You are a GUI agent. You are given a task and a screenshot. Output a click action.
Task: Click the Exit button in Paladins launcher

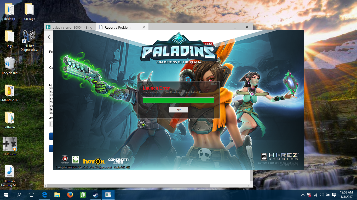[178, 110]
